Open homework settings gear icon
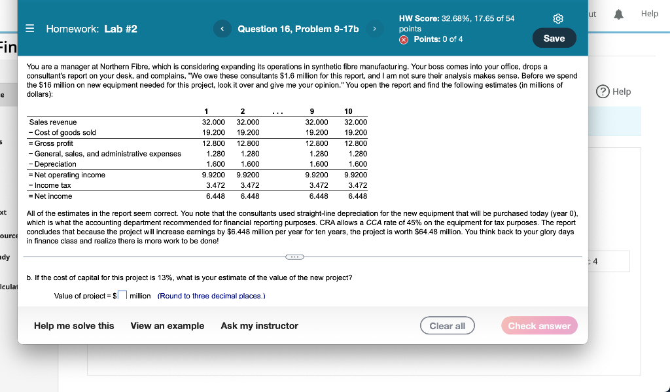This screenshot has height=392, width=670. (x=558, y=18)
